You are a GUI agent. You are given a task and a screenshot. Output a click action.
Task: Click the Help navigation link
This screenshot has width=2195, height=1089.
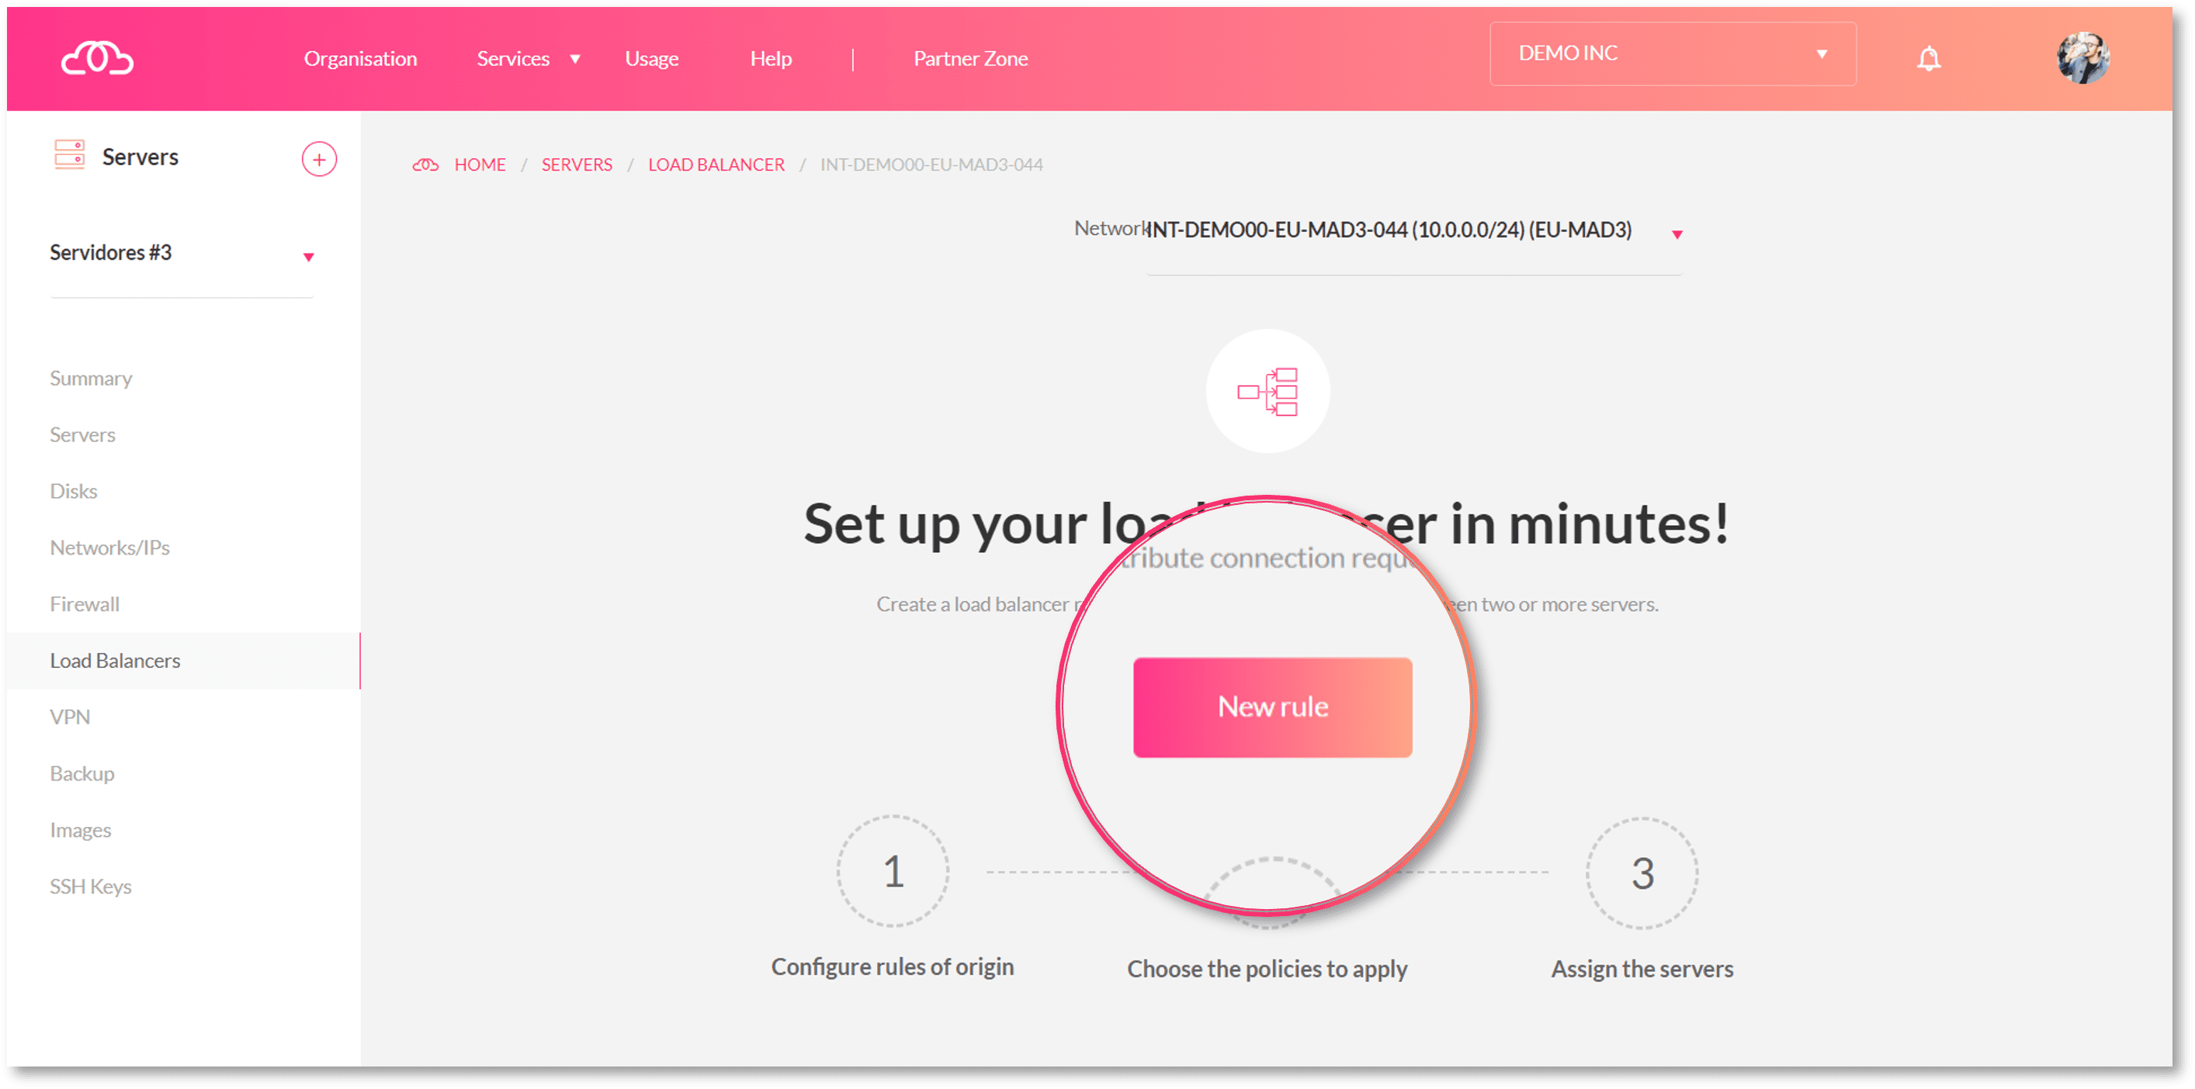coord(770,57)
